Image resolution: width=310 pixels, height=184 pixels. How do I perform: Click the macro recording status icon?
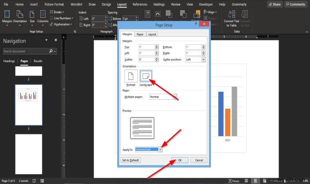pyautogui.click(x=42, y=181)
